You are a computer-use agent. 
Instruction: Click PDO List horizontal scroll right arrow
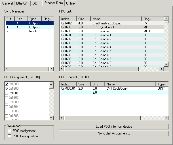(162, 69)
